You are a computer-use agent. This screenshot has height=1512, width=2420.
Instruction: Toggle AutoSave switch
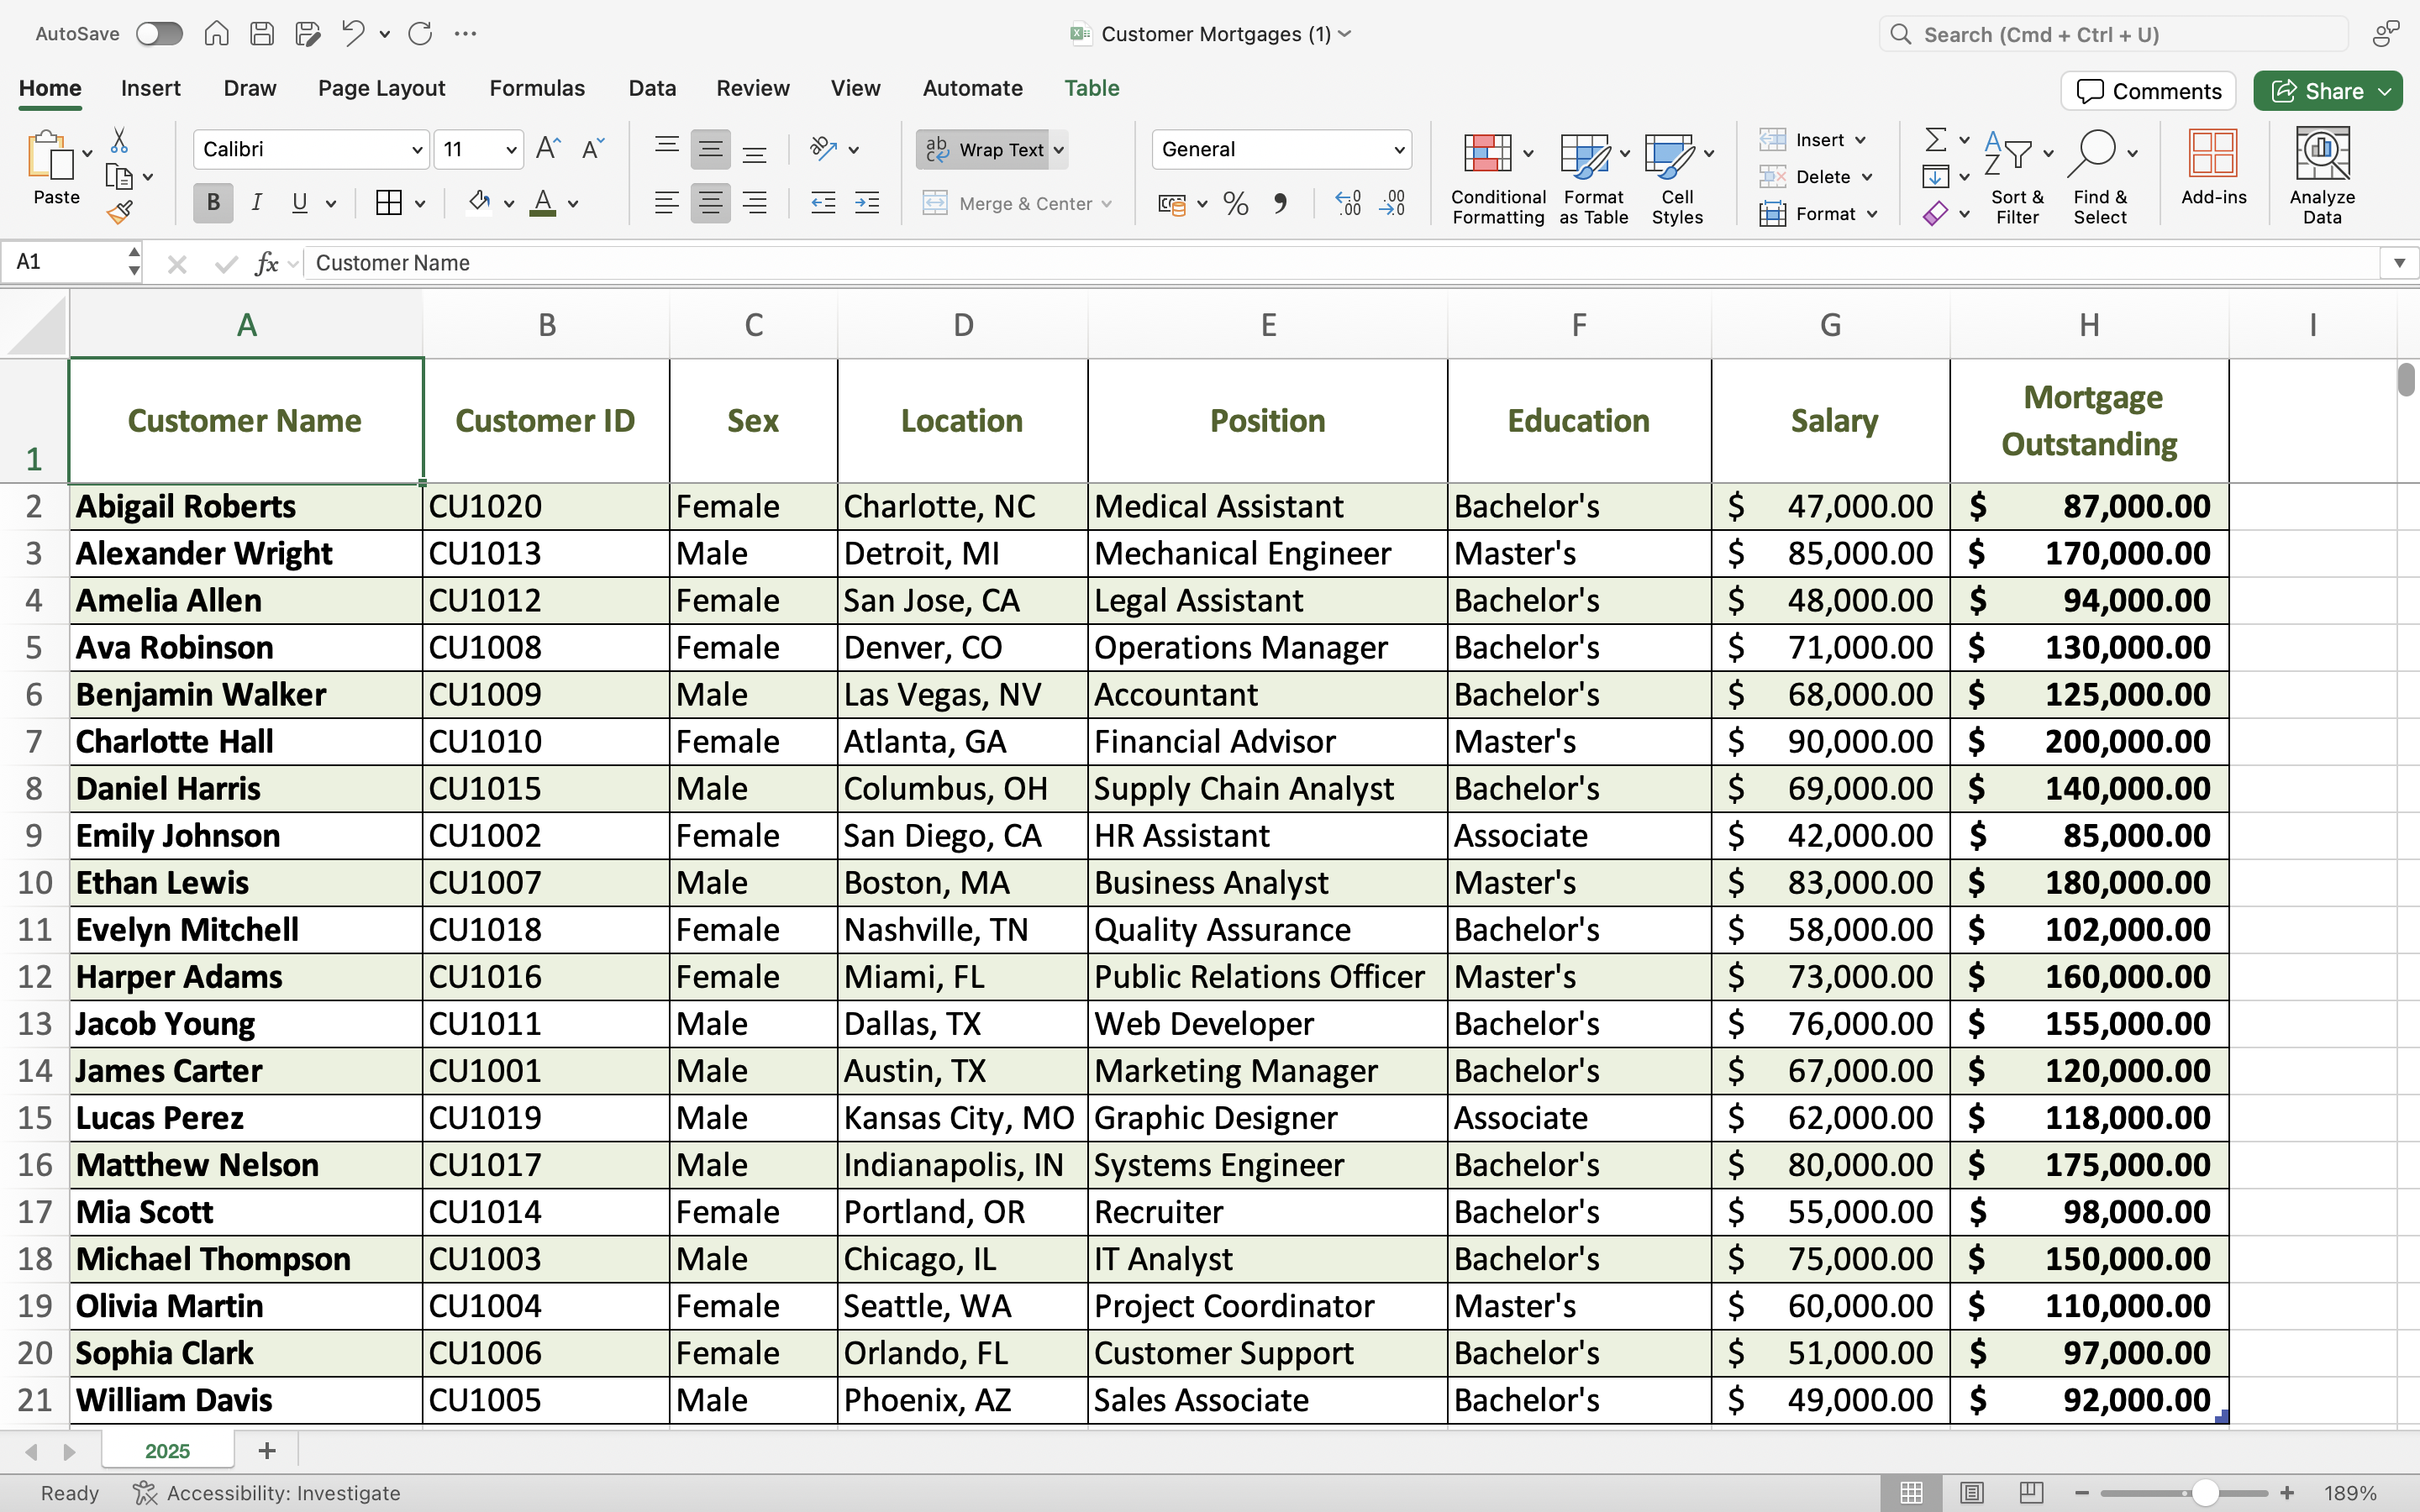click(x=160, y=34)
